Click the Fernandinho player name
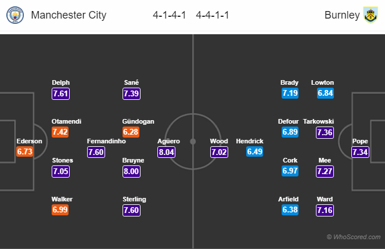385x249 pixels. tap(105, 141)
